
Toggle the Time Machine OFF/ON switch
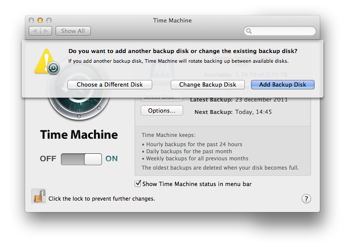click(x=81, y=159)
